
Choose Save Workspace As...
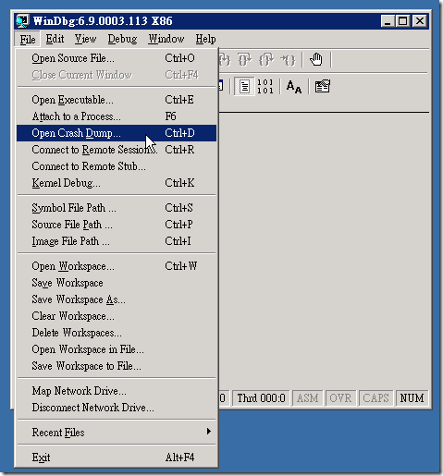(117, 299)
